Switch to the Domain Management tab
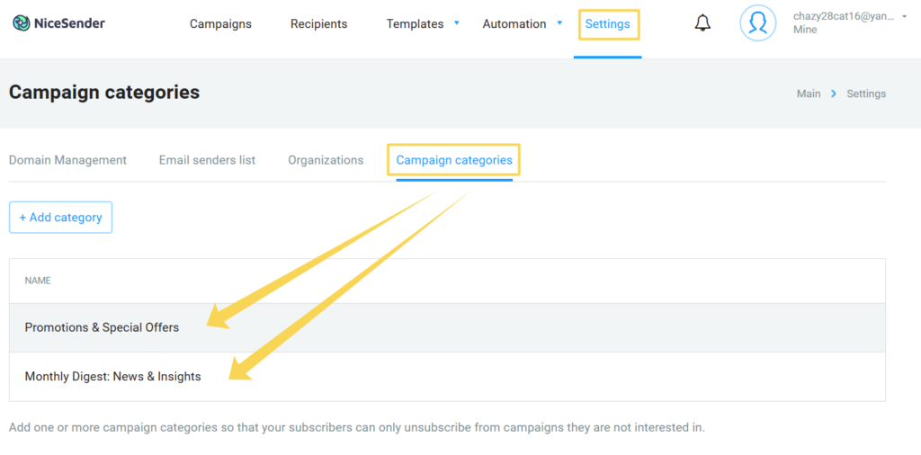Viewport: 921px width, 455px height. point(67,160)
